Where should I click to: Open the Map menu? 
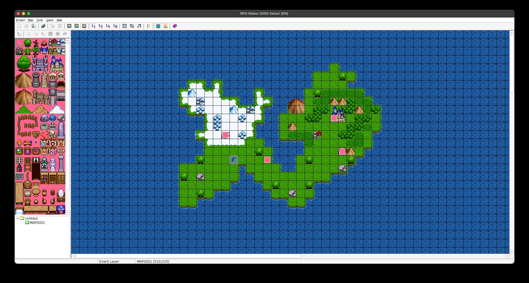point(31,20)
